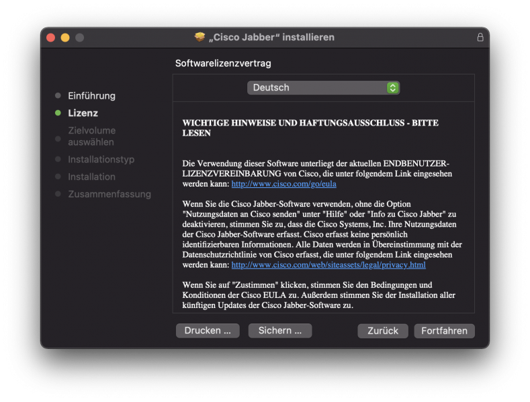Click the Zielvolume auswählen step

(x=91, y=136)
